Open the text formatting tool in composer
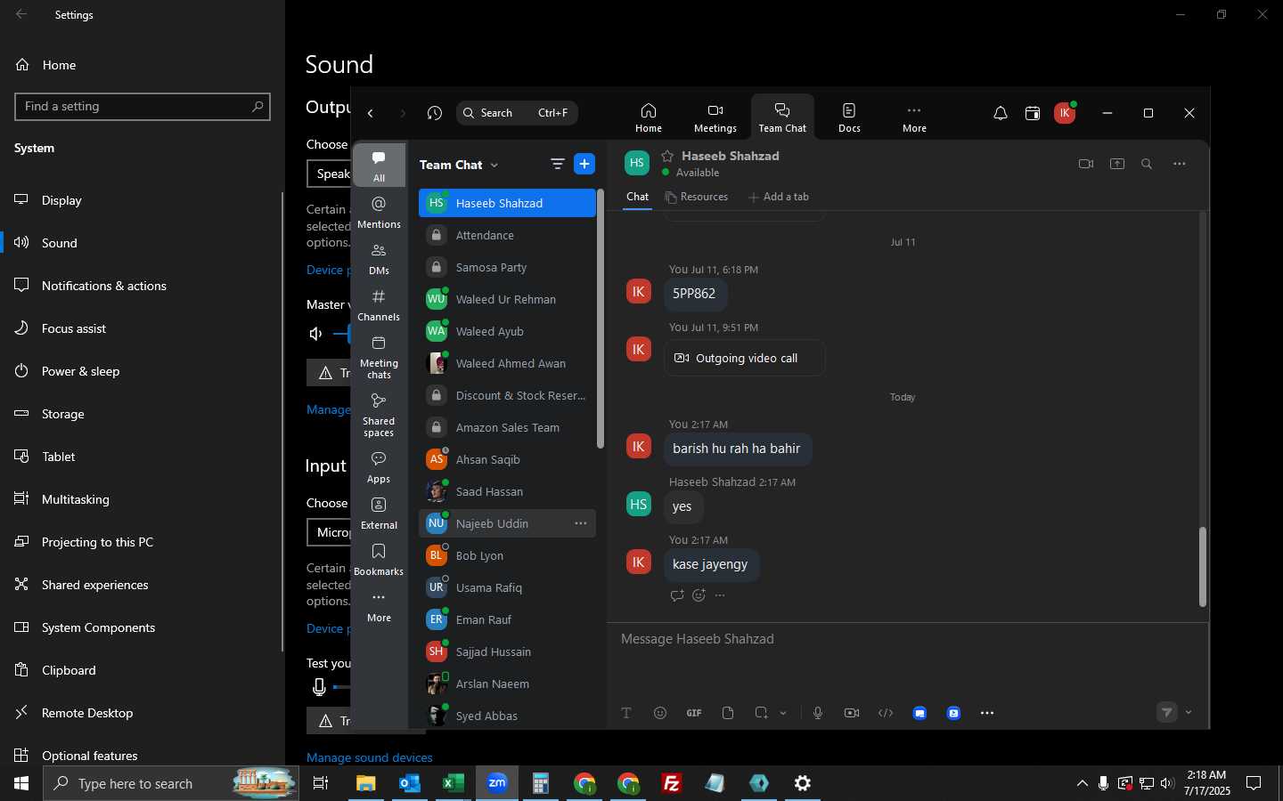The height and width of the screenshot is (801, 1283). click(626, 713)
